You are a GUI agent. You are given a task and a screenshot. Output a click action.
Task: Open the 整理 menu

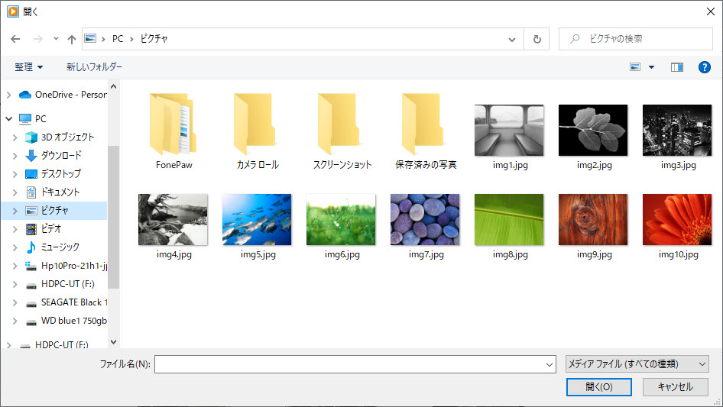point(29,67)
